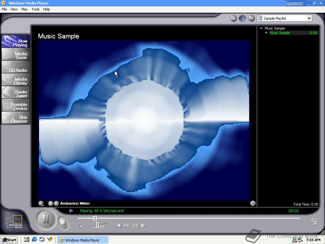325x244 pixels.
Task: Switch to previous visualization
Action: 50,203
